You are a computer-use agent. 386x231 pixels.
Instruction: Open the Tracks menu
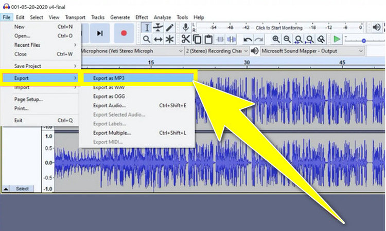pos(98,17)
